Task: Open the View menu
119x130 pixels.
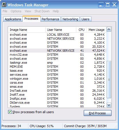Action: (28, 11)
